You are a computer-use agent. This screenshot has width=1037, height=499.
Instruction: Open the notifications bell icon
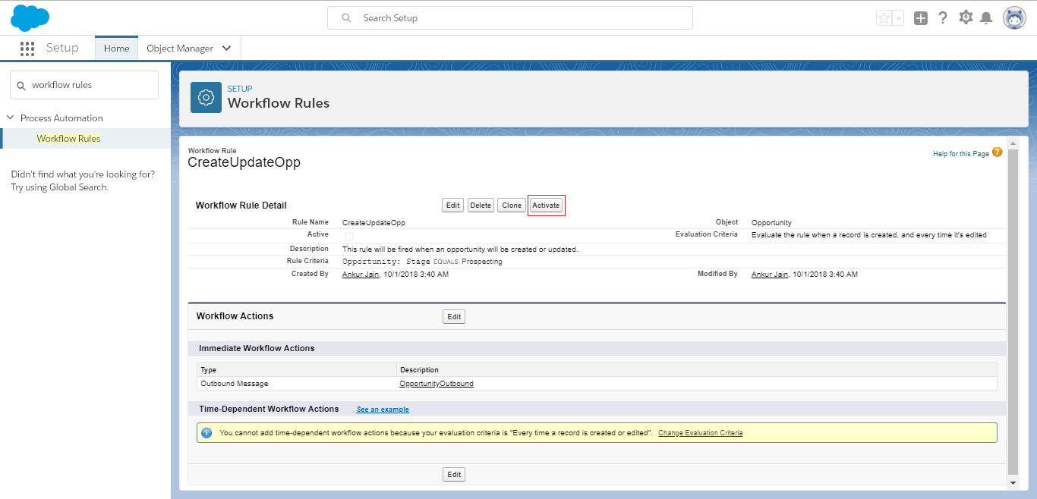[986, 17]
